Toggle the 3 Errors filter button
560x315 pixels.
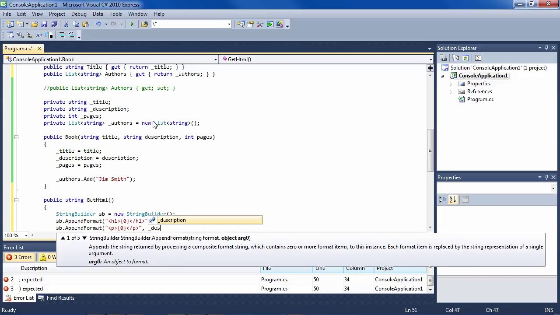(x=19, y=257)
